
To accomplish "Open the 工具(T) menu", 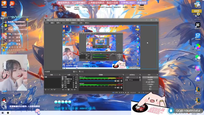I will coord(81,23).
